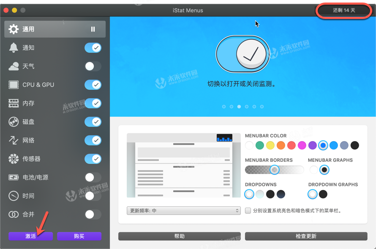Open the 传感器 sidebar section
Screen dimensions: 376x249
tap(55, 159)
